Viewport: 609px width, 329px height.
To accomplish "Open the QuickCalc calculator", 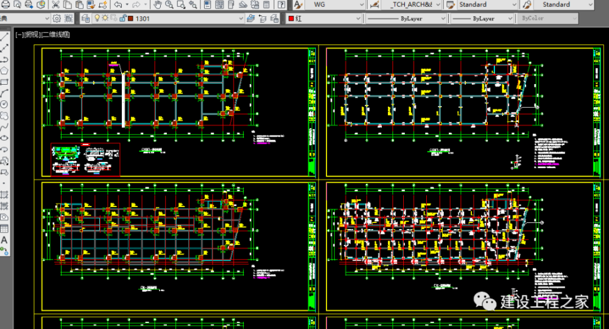I will pyautogui.click(x=267, y=5).
